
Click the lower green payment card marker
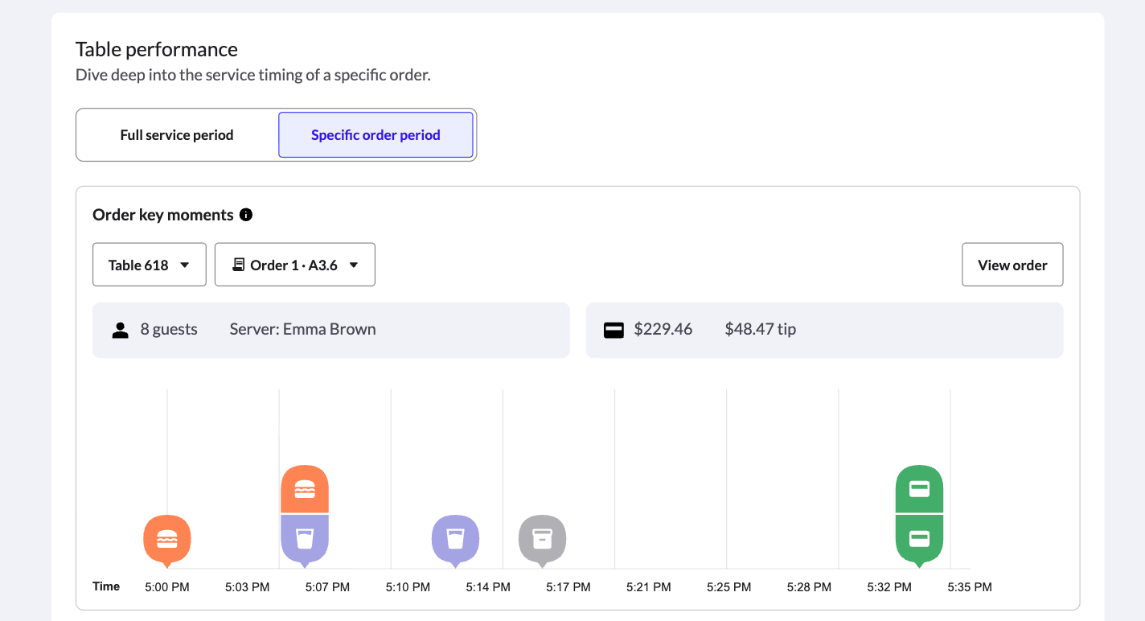tap(919, 538)
